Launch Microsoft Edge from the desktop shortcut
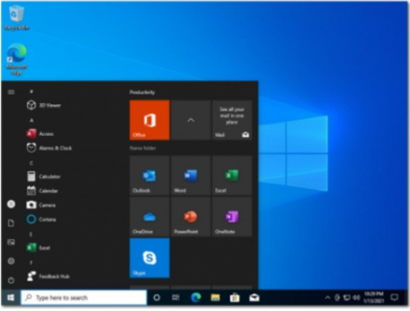410x311 pixels. (16, 59)
